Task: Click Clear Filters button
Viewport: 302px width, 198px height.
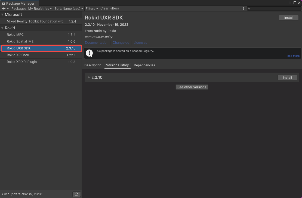Action: tap(110, 8)
